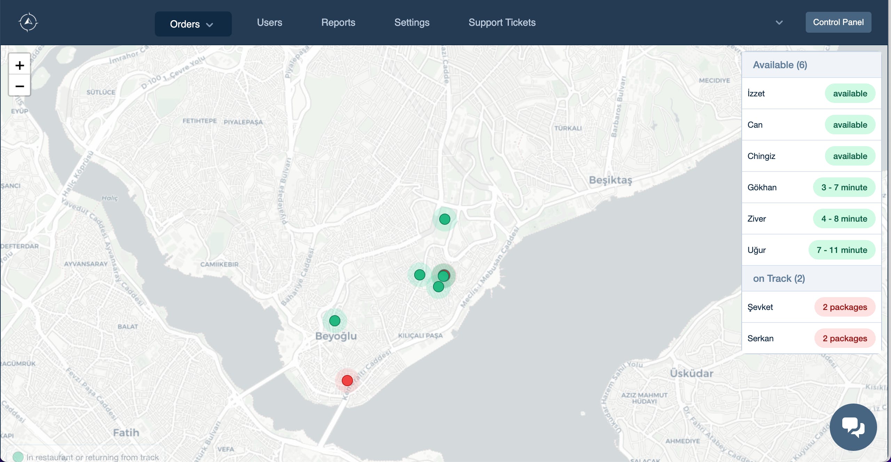Zoom in the map with plus button
Screen dimensions: 891x462
click(x=19, y=65)
